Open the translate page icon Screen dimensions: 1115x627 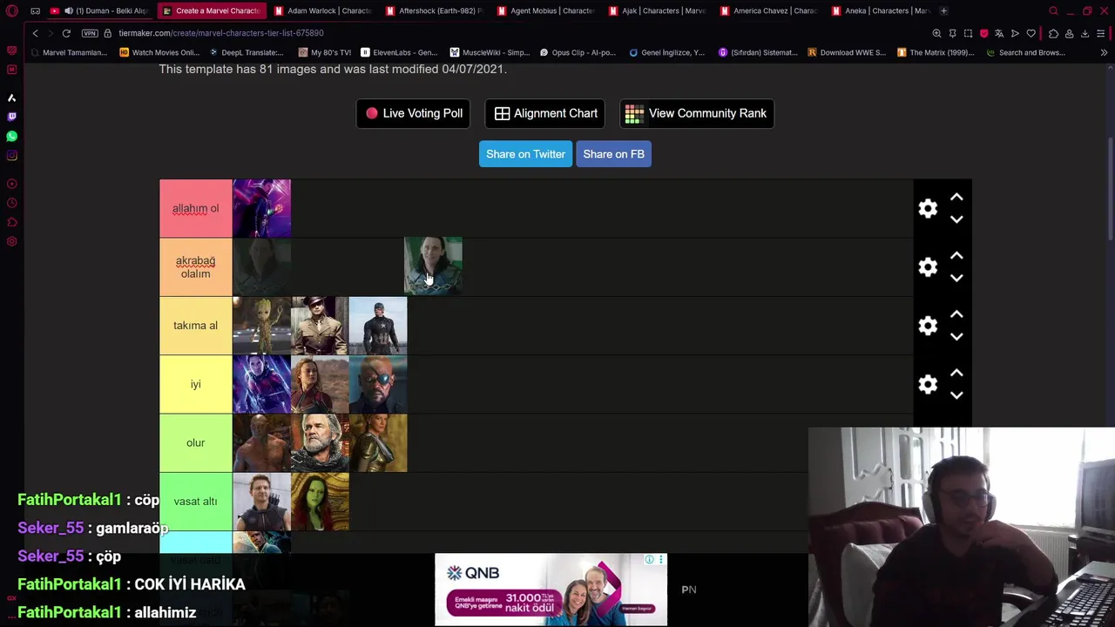coord(999,33)
